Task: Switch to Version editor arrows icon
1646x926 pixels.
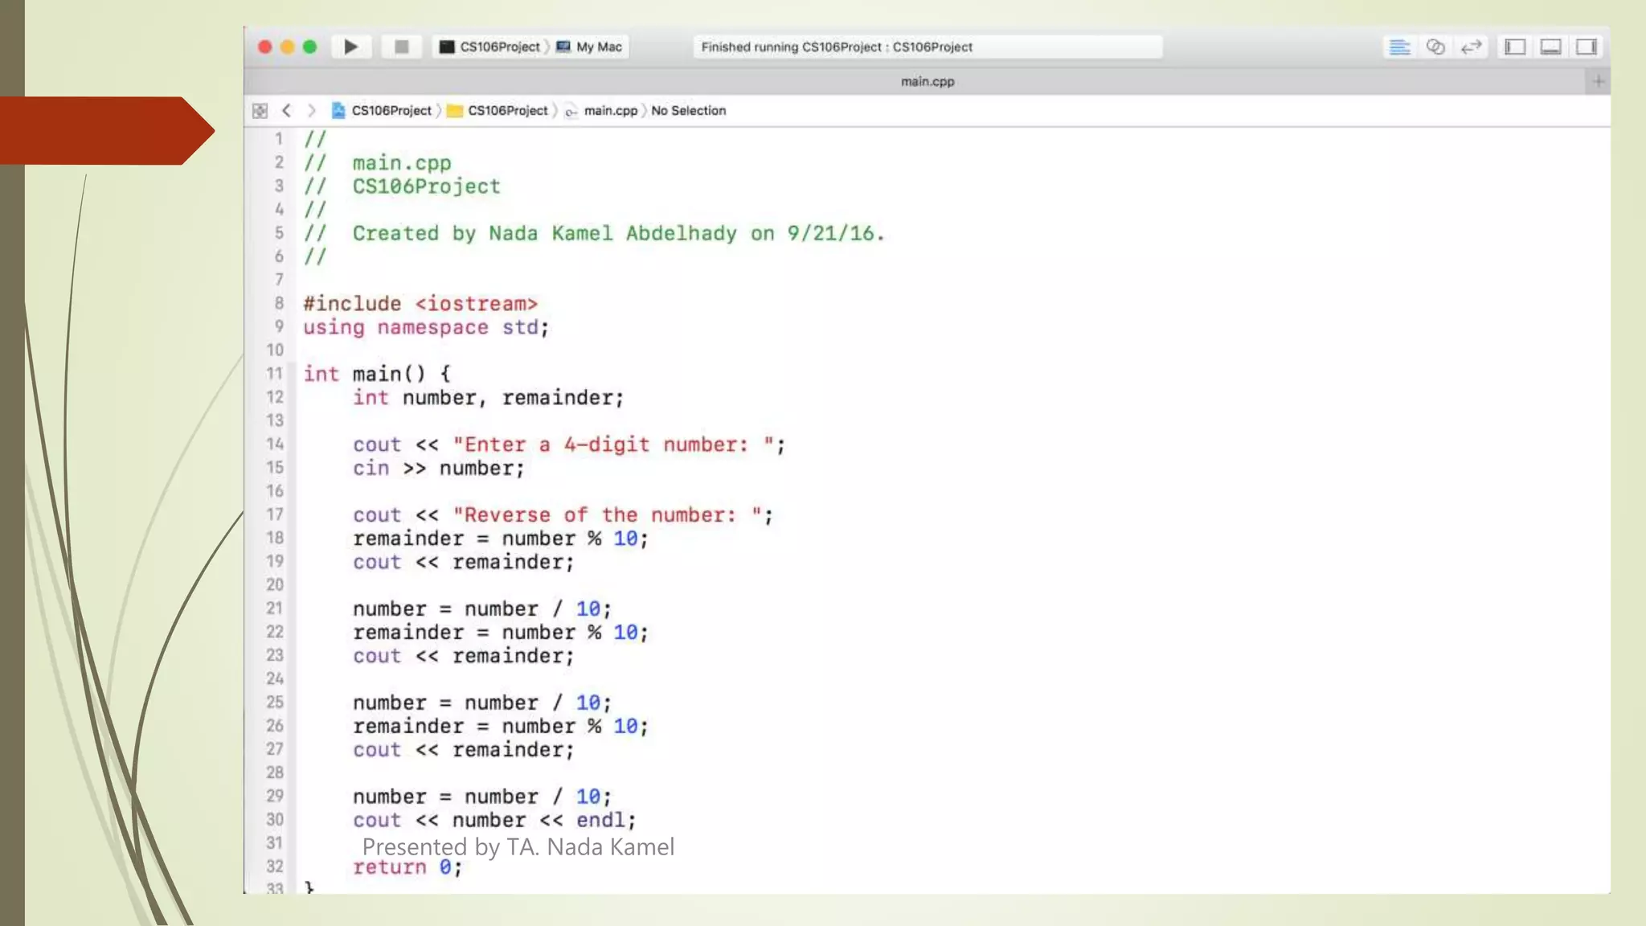Action: [1471, 47]
